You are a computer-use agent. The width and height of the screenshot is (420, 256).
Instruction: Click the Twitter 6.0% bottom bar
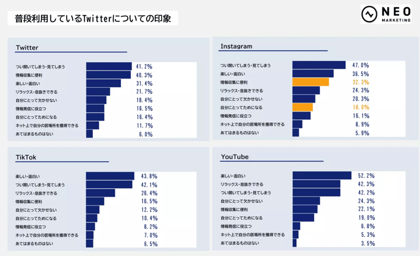(90, 134)
